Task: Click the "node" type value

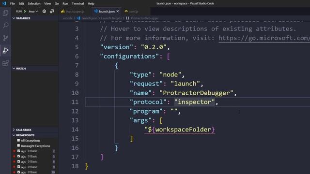Action: 170,74
